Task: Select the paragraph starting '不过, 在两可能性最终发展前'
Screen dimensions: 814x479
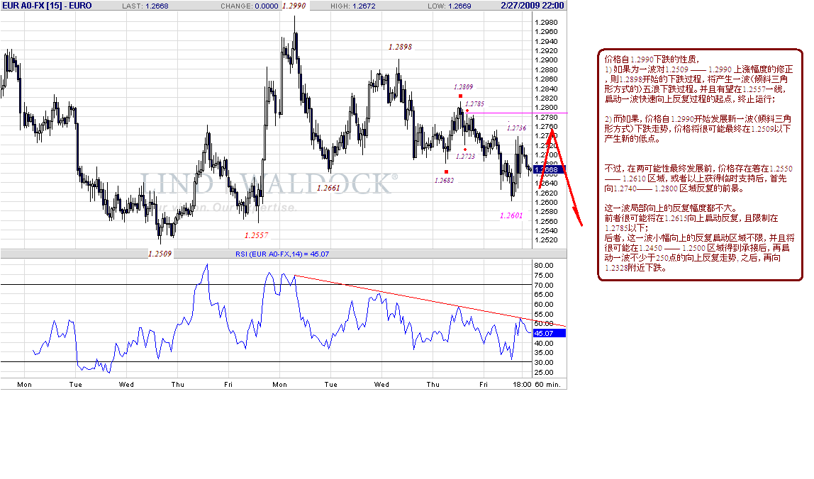Action: coord(698,179)
